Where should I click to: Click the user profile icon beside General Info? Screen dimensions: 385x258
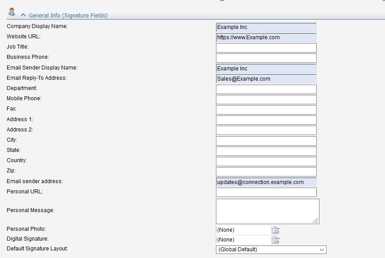click(x=11, y=12)
